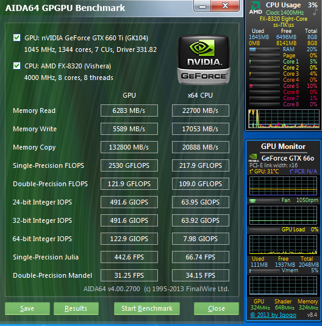322x326 pixels.
Task: Click the Fan speed bar in GPU Monitor
Action: (264, 201)
